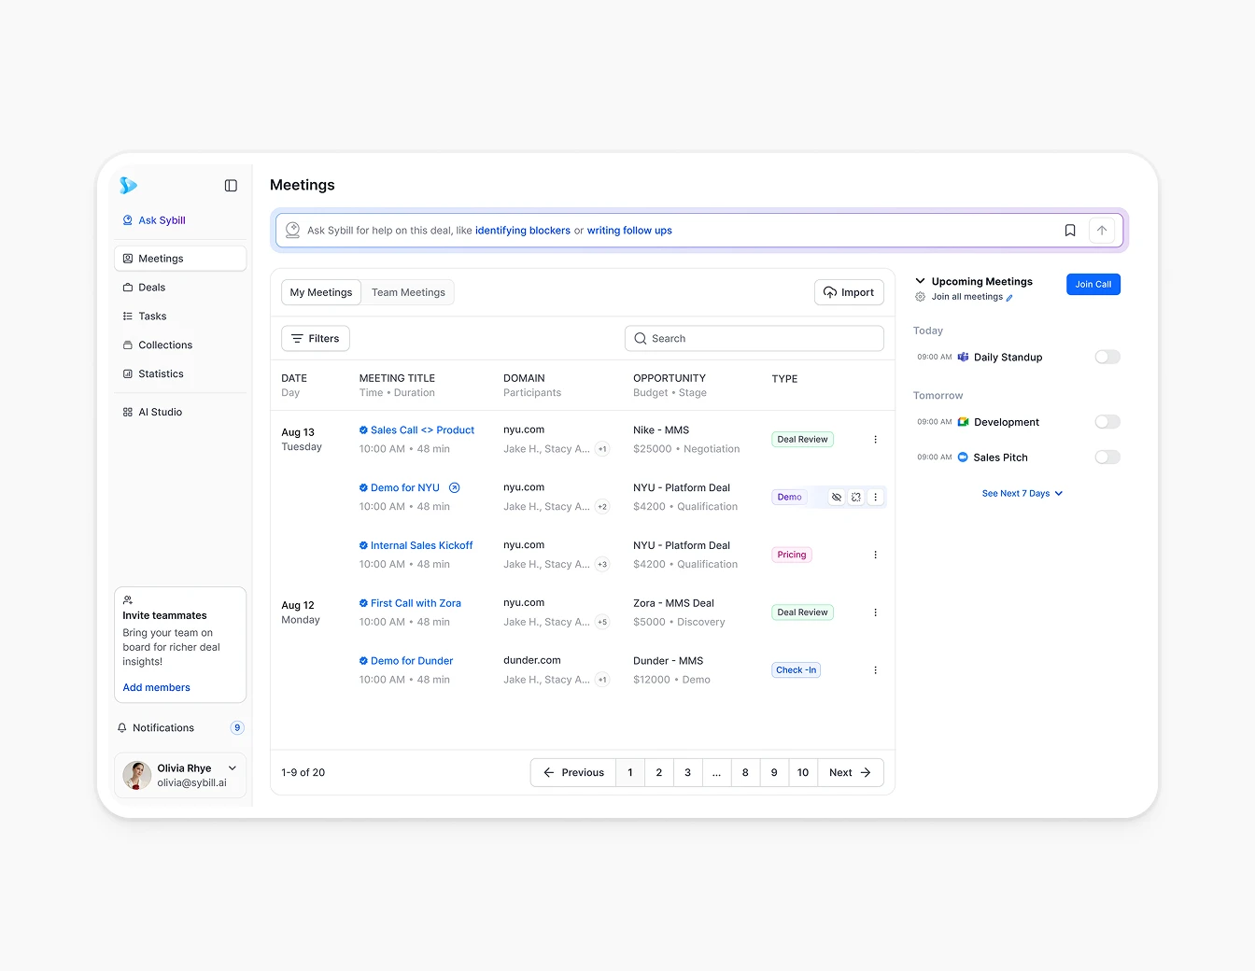Click the expand icon on Demo for NYU row

pyautogui.click(x=856, y=498)
